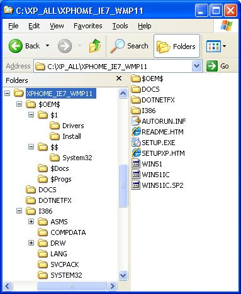The width and height of the screenshot is (241, 294).
Task: Click the tree scrollbar up arrow
Action: 123,93
